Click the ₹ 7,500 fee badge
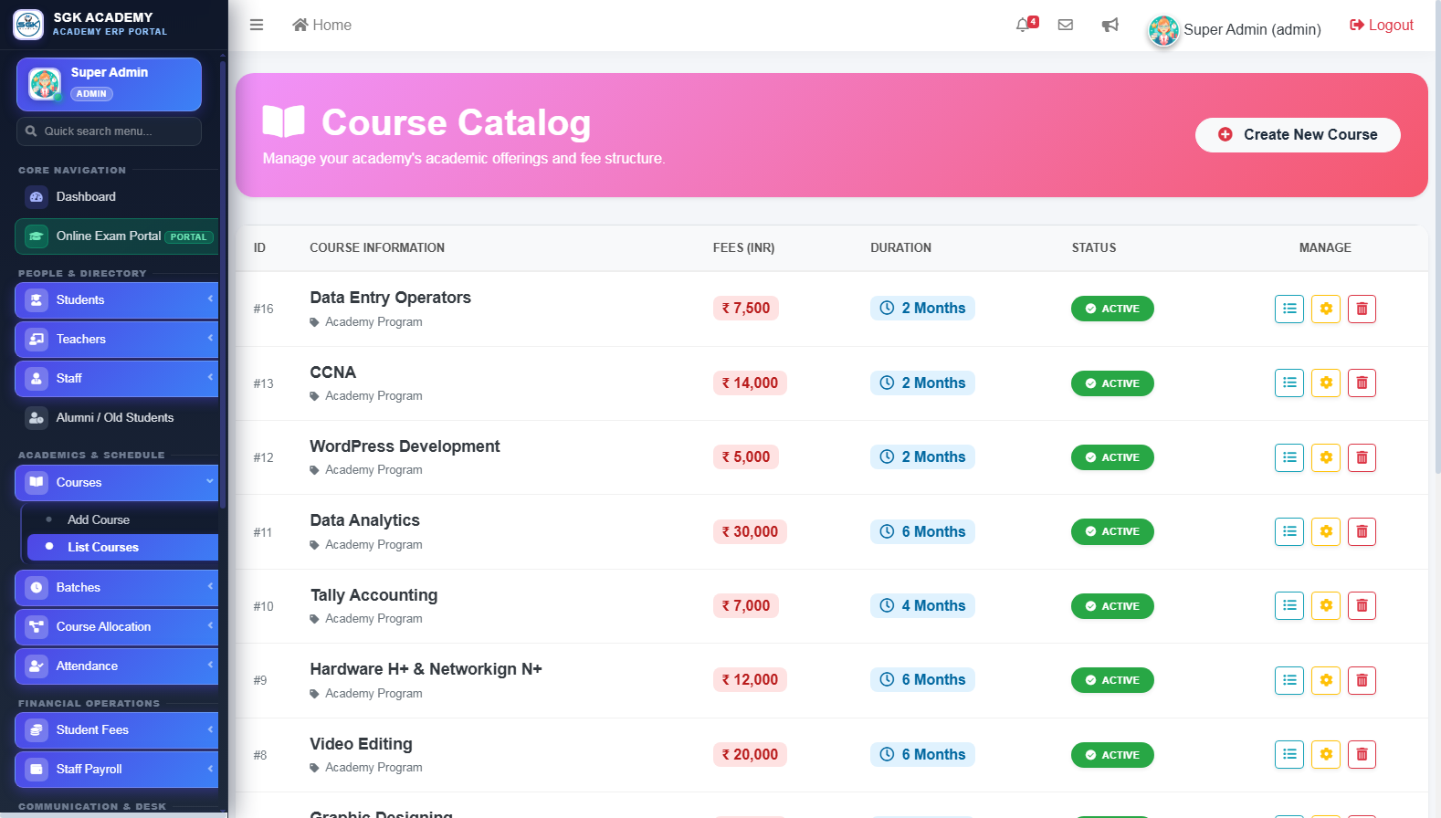 pyautogui.click(x=746, y=309)
